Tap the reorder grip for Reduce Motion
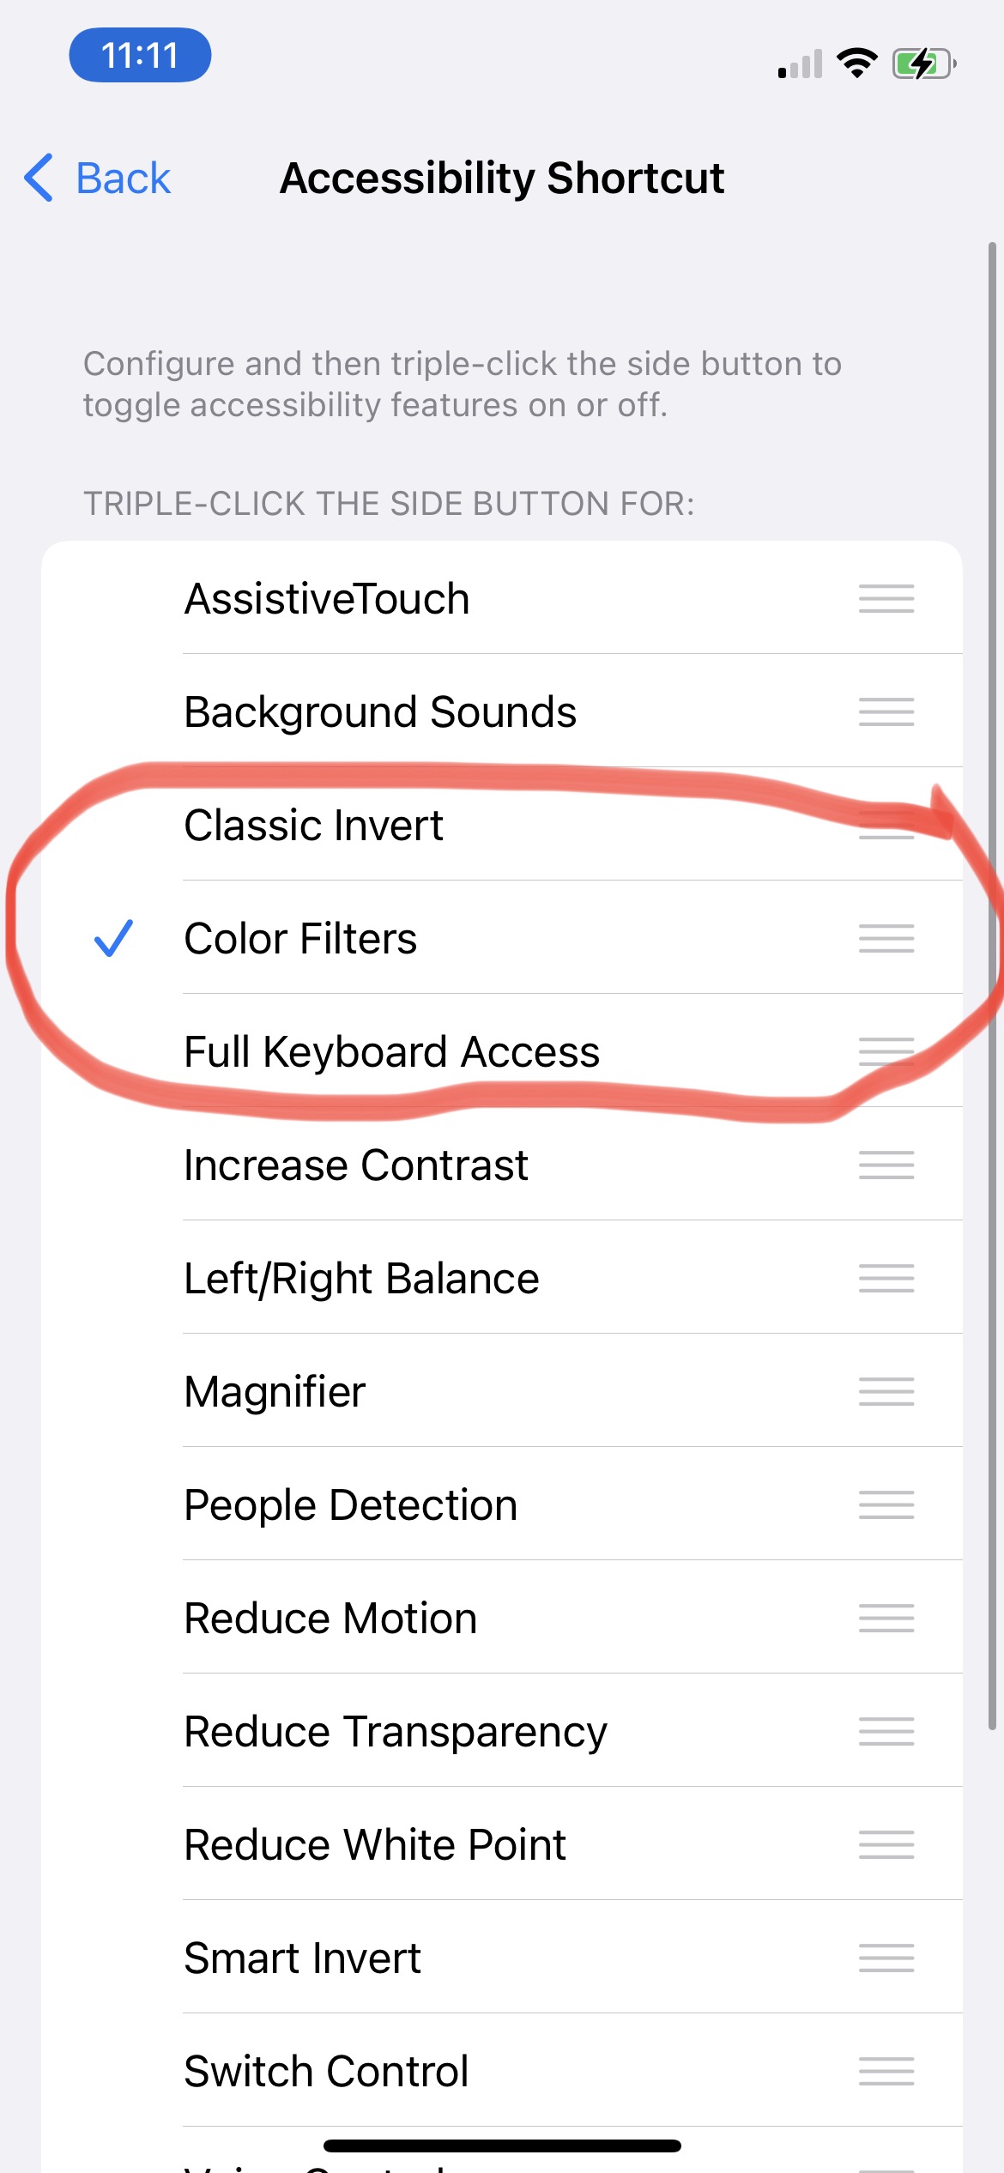The width and height of the screenshot is (1004, 2173). point(886,1618)
